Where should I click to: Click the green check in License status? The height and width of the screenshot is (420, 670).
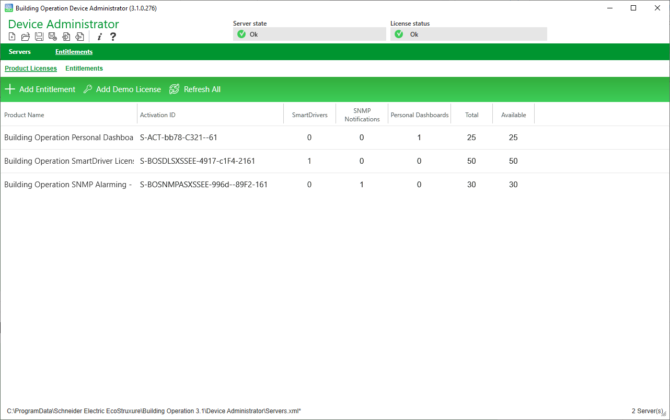[399, 35]
